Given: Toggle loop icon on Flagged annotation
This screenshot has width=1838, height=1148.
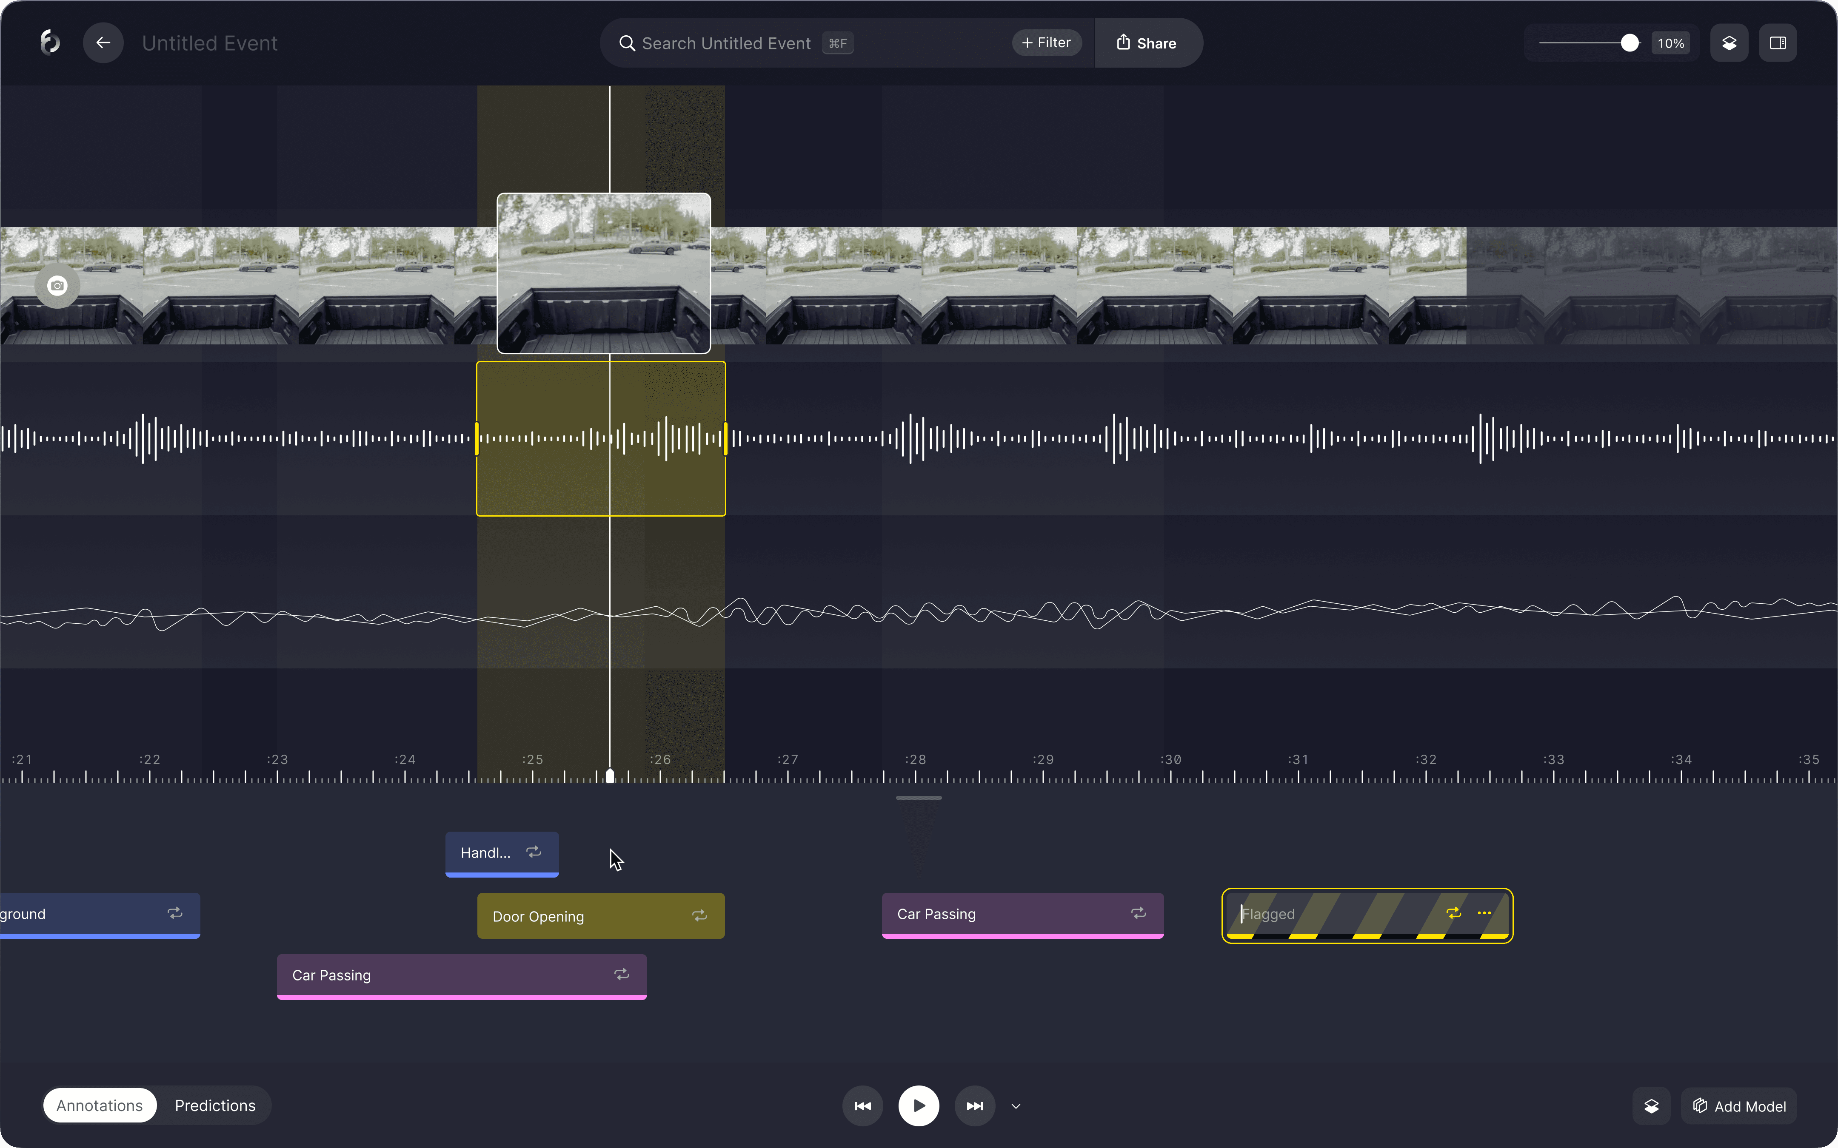Looking at the screenshot, I should coord(1453,913).
